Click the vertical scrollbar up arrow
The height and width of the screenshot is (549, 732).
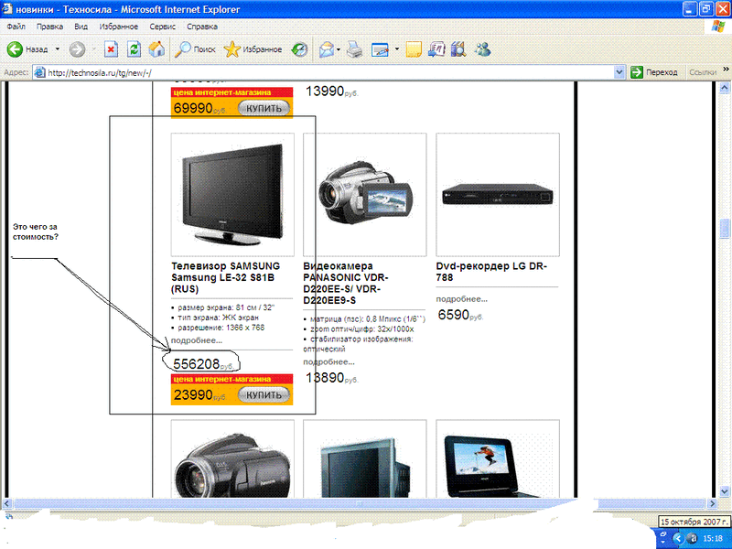click(725, 87)
